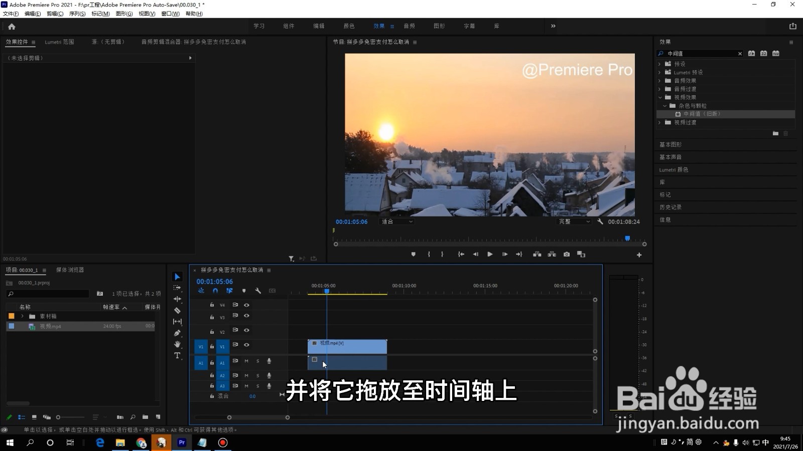Select 视频.mp4 in the project panel

point(50,326)
